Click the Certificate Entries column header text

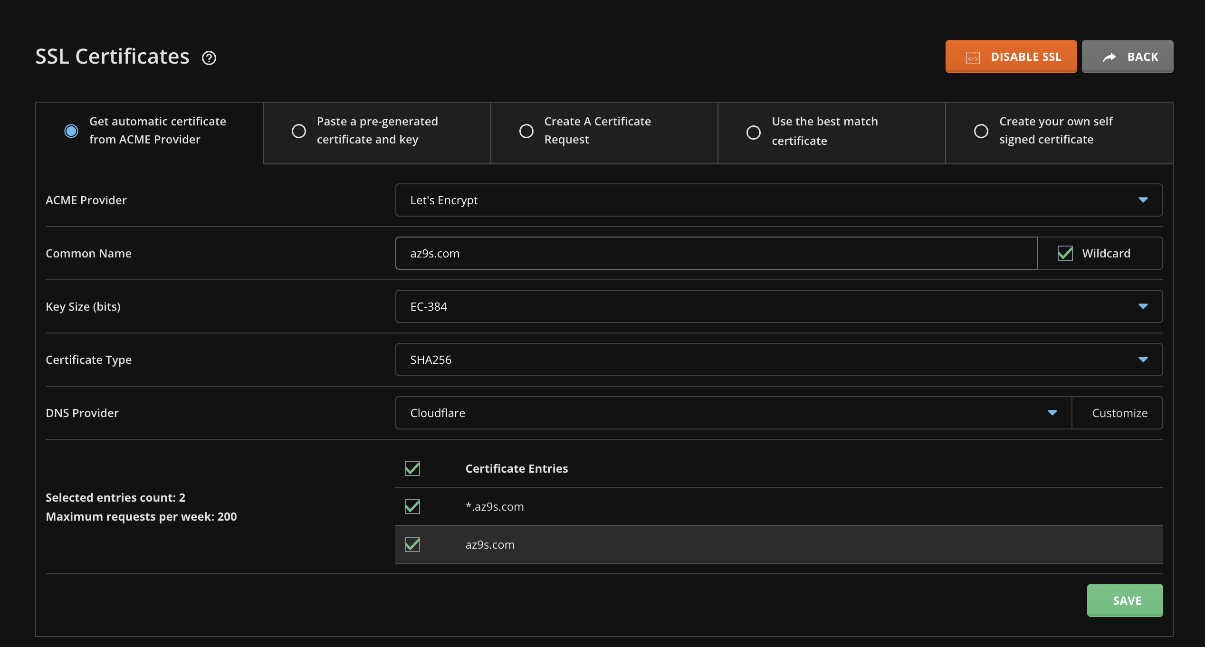[x=516, y=468]
